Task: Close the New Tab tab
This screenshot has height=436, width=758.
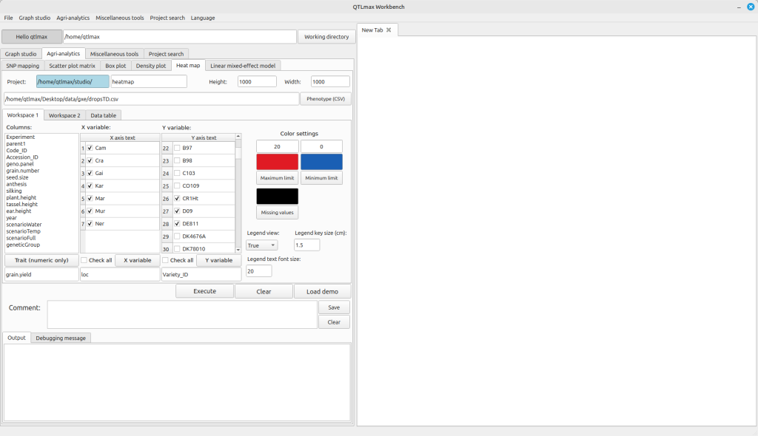Action: tap(389, 30)
